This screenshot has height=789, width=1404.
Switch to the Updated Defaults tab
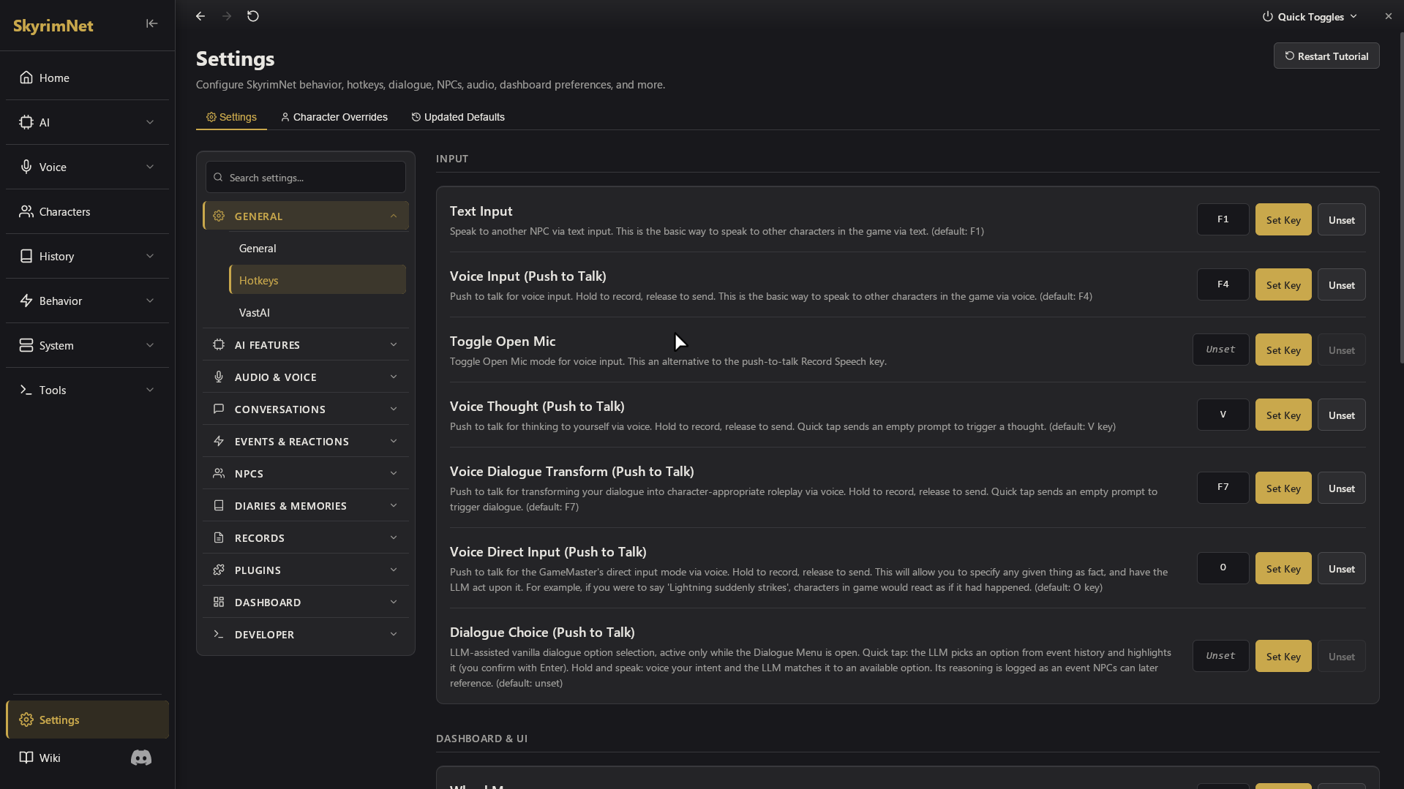tap(458, 117)
